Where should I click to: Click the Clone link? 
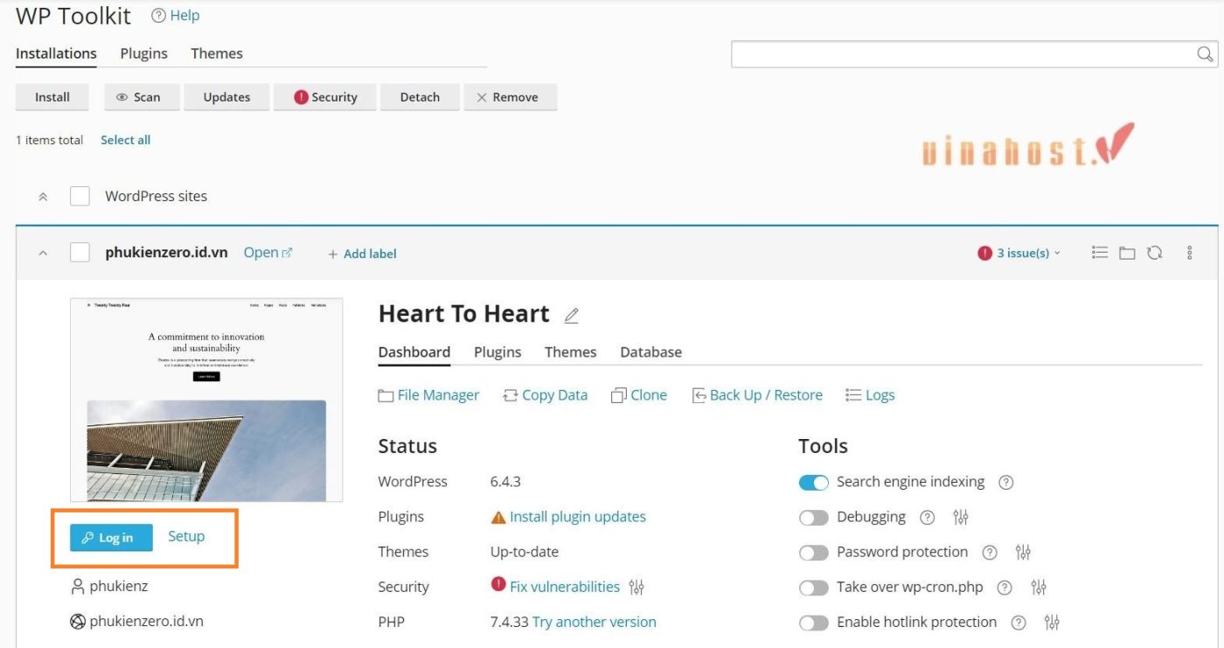[639, 395]
